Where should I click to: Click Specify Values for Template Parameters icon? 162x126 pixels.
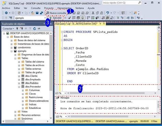point(138,18)
